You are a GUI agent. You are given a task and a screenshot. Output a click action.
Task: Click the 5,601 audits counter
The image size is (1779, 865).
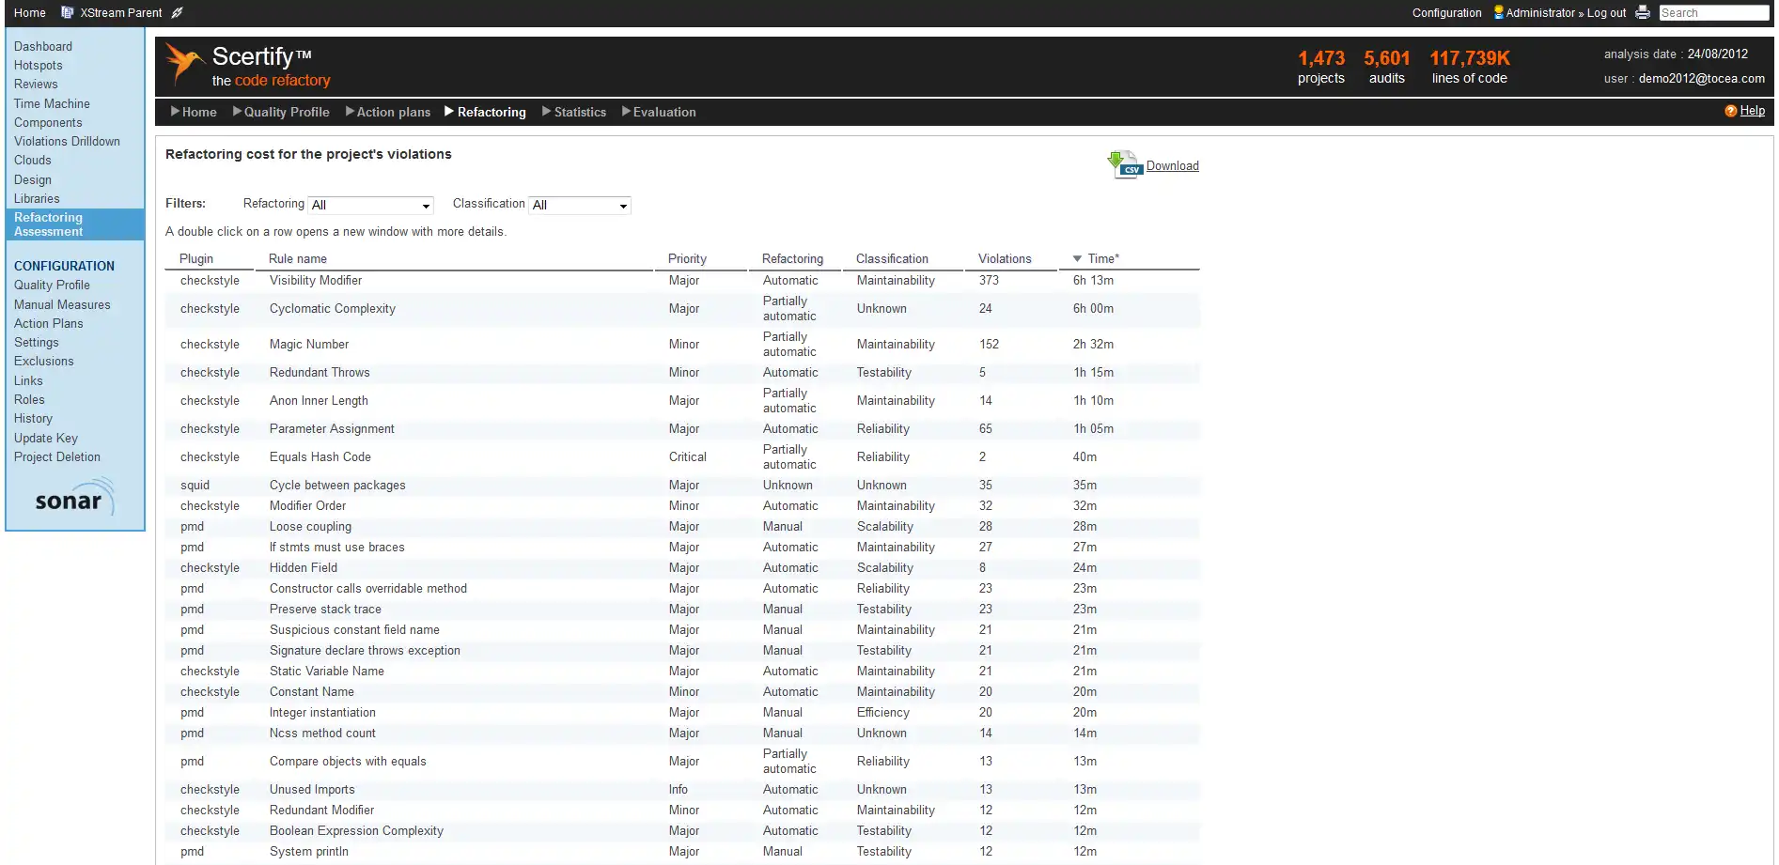click(x=1387, y=67)
